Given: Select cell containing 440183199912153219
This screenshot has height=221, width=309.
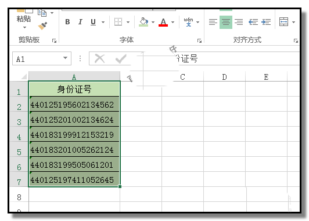Looking at the screenshot, I should click(x=74, y=134).
